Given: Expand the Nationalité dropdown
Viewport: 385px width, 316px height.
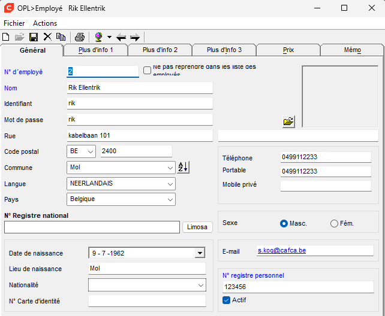Looking at the screenshot, I should [x=201, y=285].
